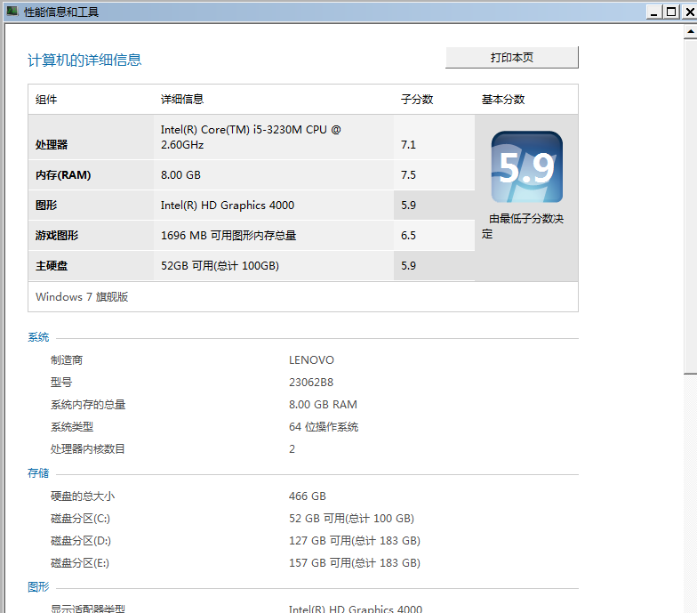Click the 系统类型 label
This screenshot has height=613, width=697.
click(x=72, y=427)
